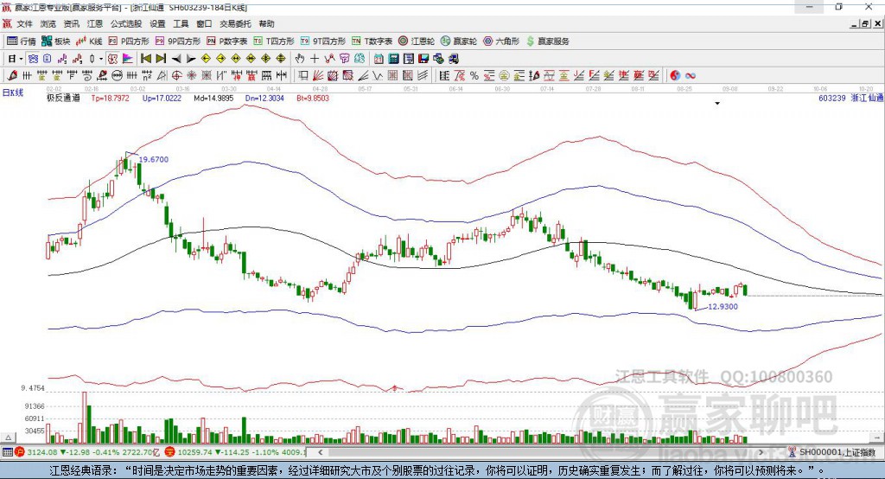Toggle the highlighted 极反通道 toolbar icon
Screen dimensions: 885x479
point(113,59)
